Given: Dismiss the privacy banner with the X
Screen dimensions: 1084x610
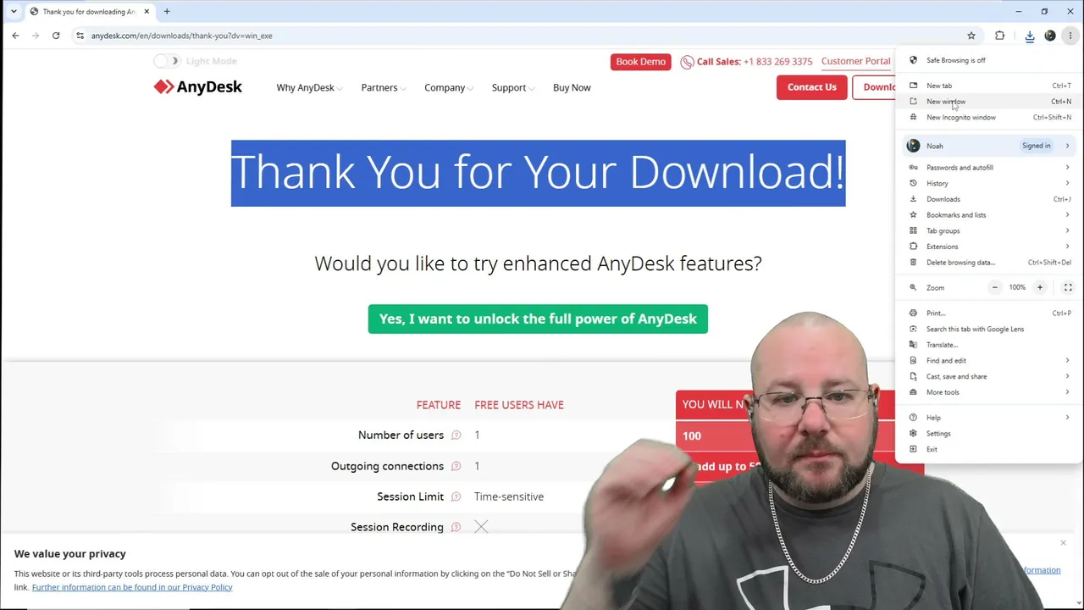Looking at the screenshot, I should pos(1064,542).
